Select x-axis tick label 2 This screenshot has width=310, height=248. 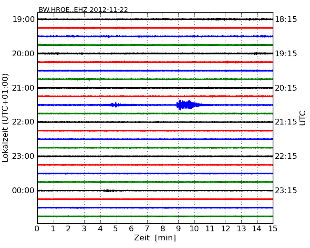68,228
